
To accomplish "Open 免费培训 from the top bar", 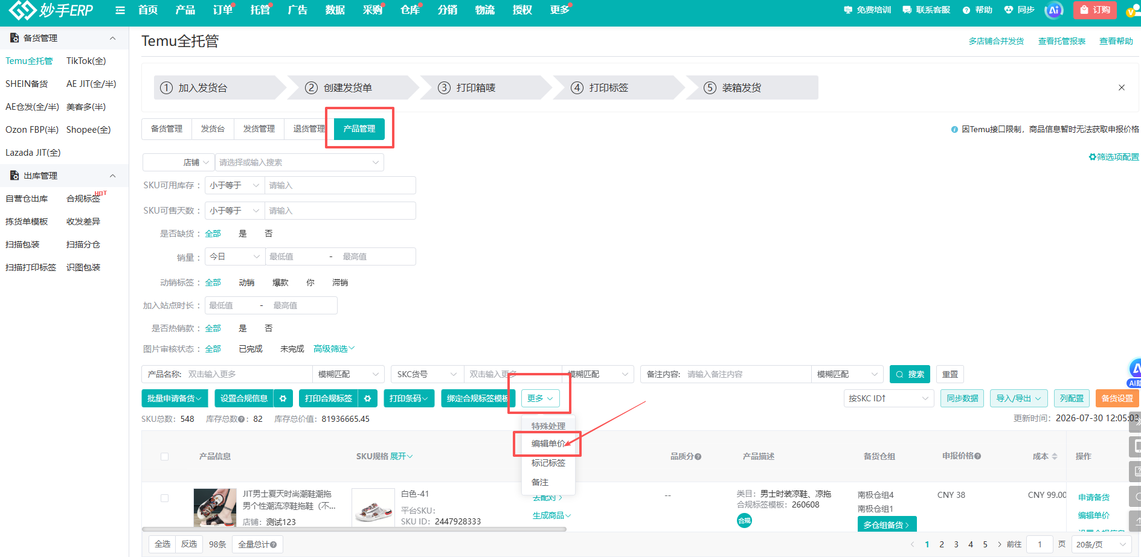I will tap(867, 10).
